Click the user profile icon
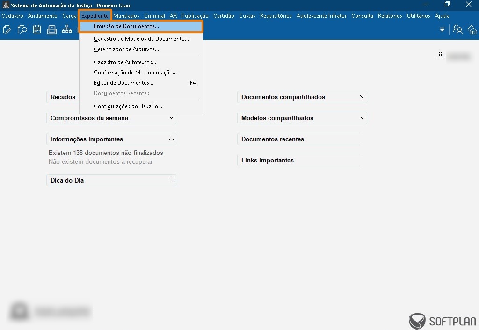The image size is (479, 330). pyautogui.click(x=440, y=55)
